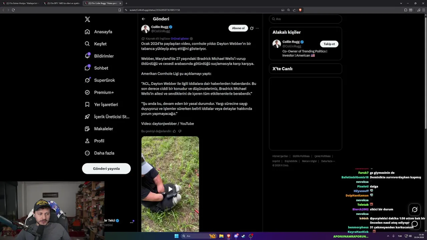Screen dimensions: 427x240
Task: Click the back arrow beside Gönderi
Action: point(143,19)
